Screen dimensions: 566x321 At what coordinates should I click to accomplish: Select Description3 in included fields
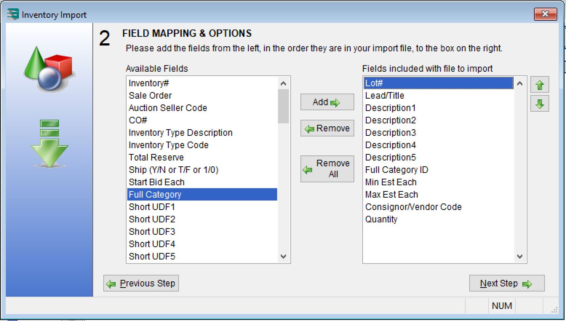pyautogui.click(x=439, y=133)
